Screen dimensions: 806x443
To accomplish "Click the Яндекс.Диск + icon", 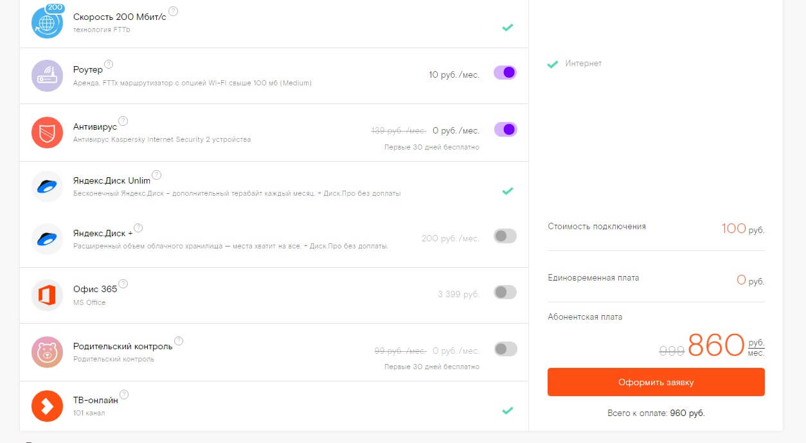I will pos(47,239).
